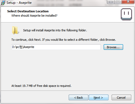The image size is (135, 104).
Task: Click the Chinese character in the install path
Action: [x=21, y=47]
